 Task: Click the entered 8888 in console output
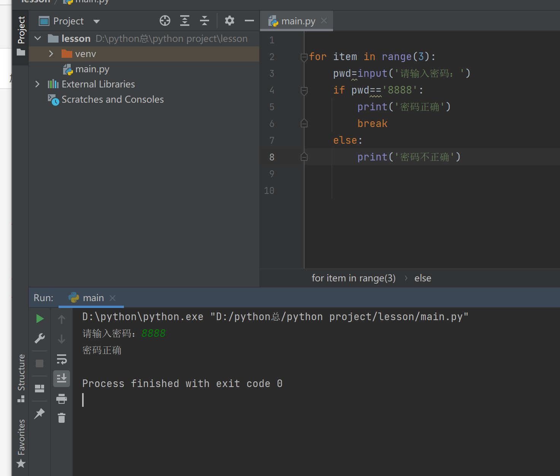click(153, 333)
